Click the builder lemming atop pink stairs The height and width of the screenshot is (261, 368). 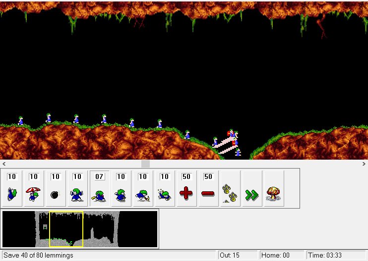[232, 133]
